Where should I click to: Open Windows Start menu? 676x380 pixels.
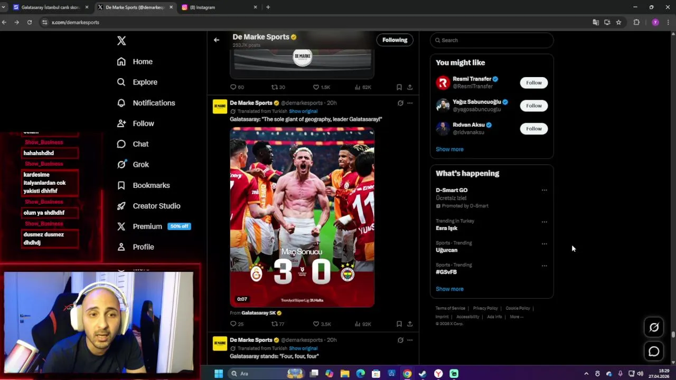(x=219, y=374)
